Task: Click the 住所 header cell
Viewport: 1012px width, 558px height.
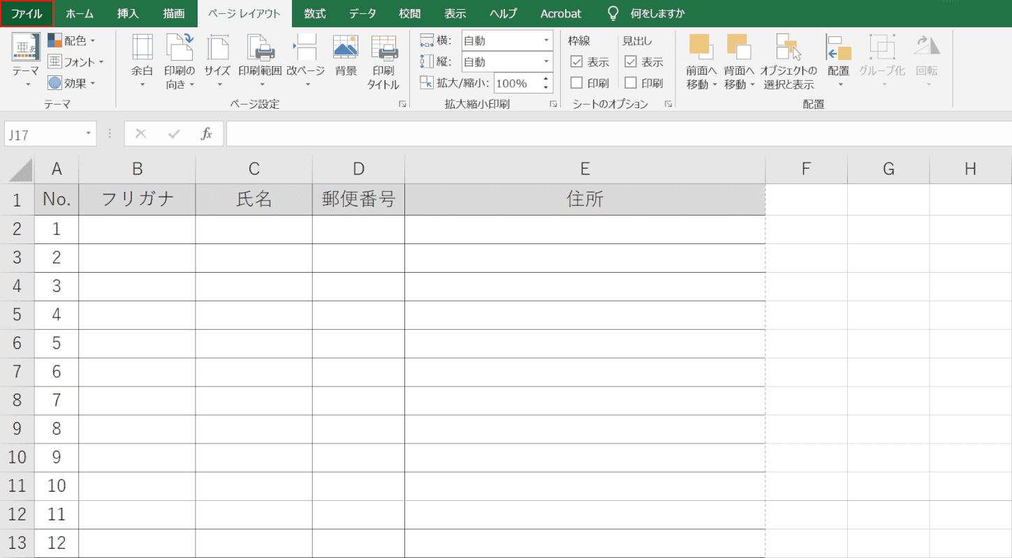Action: click(585, 199)
